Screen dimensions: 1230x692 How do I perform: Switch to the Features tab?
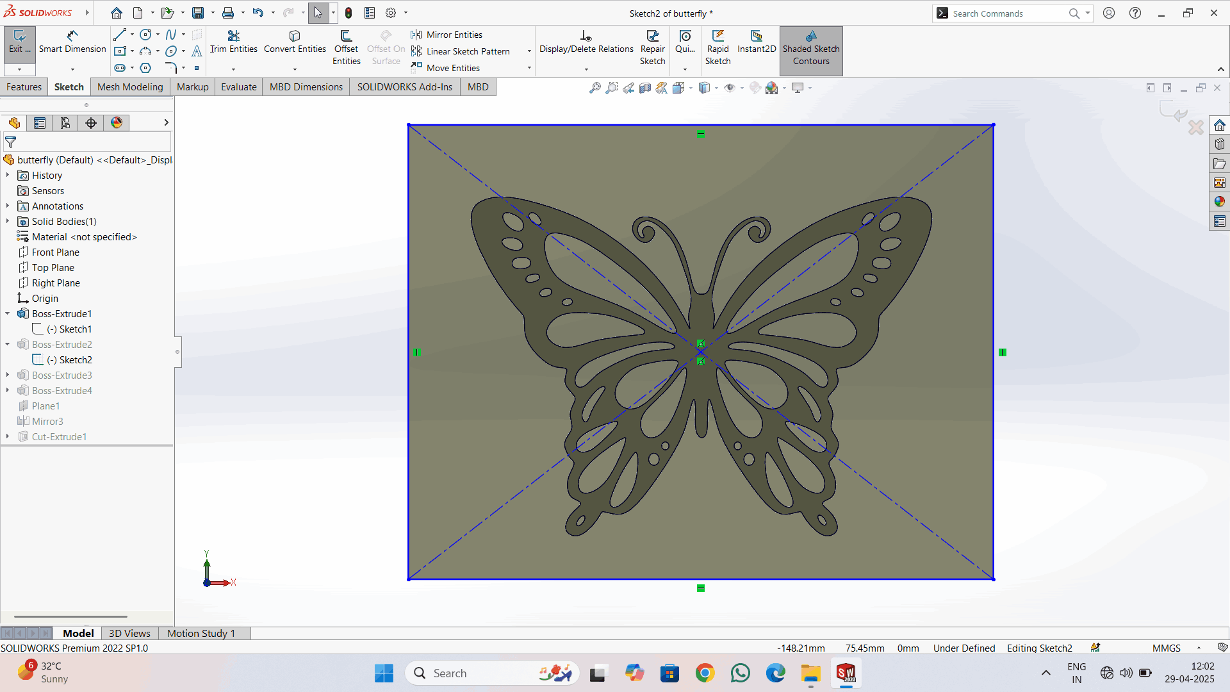pos(24,87)
